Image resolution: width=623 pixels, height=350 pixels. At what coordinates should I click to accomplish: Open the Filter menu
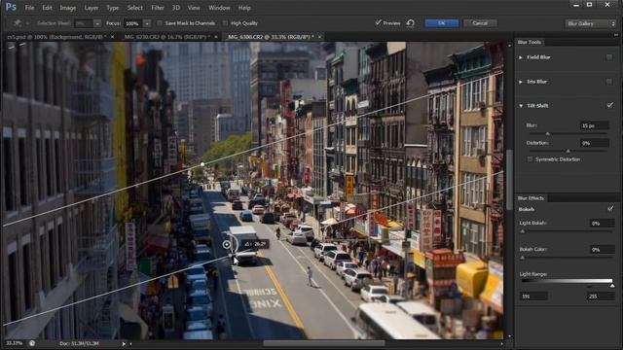pos(158,8)
